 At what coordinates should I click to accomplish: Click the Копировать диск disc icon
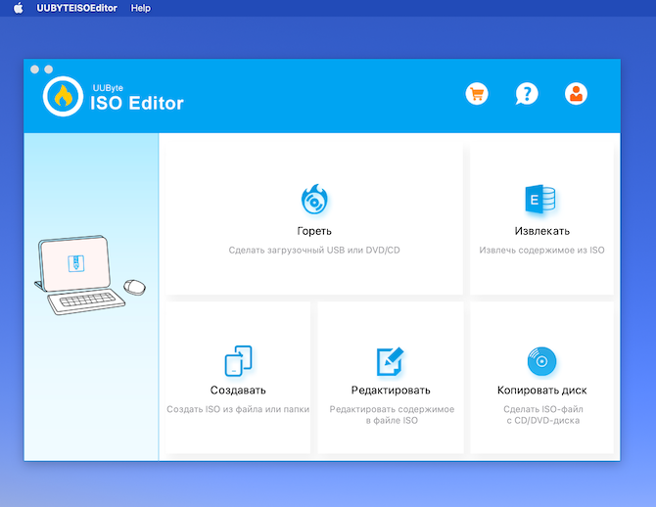[x=541, y=361]
